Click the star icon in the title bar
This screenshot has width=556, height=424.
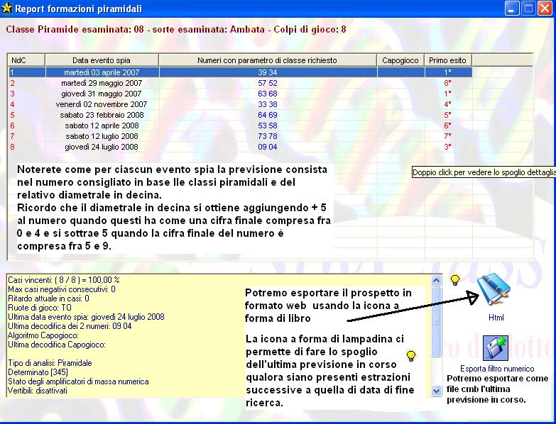tap(6, 8)
